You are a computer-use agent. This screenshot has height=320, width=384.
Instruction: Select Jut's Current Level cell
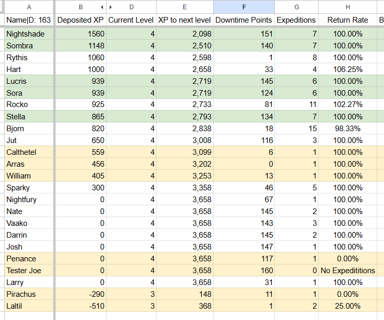pos(131,140)
